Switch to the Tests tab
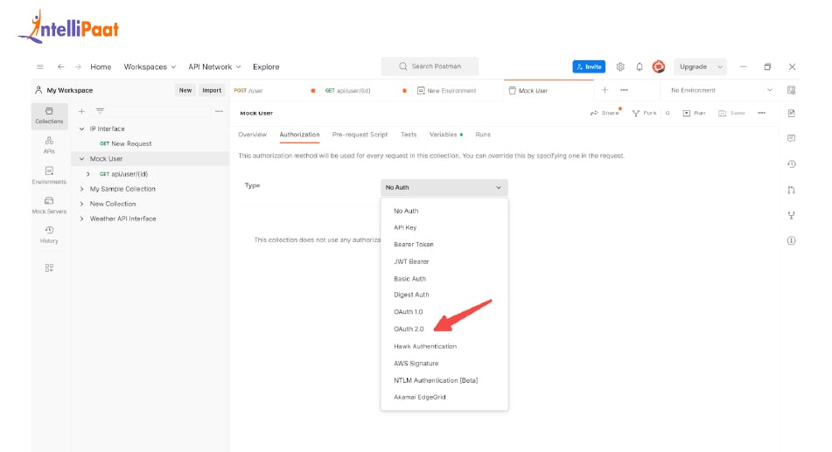This screenshot has width=832, height=452. [x=409, y=135]
